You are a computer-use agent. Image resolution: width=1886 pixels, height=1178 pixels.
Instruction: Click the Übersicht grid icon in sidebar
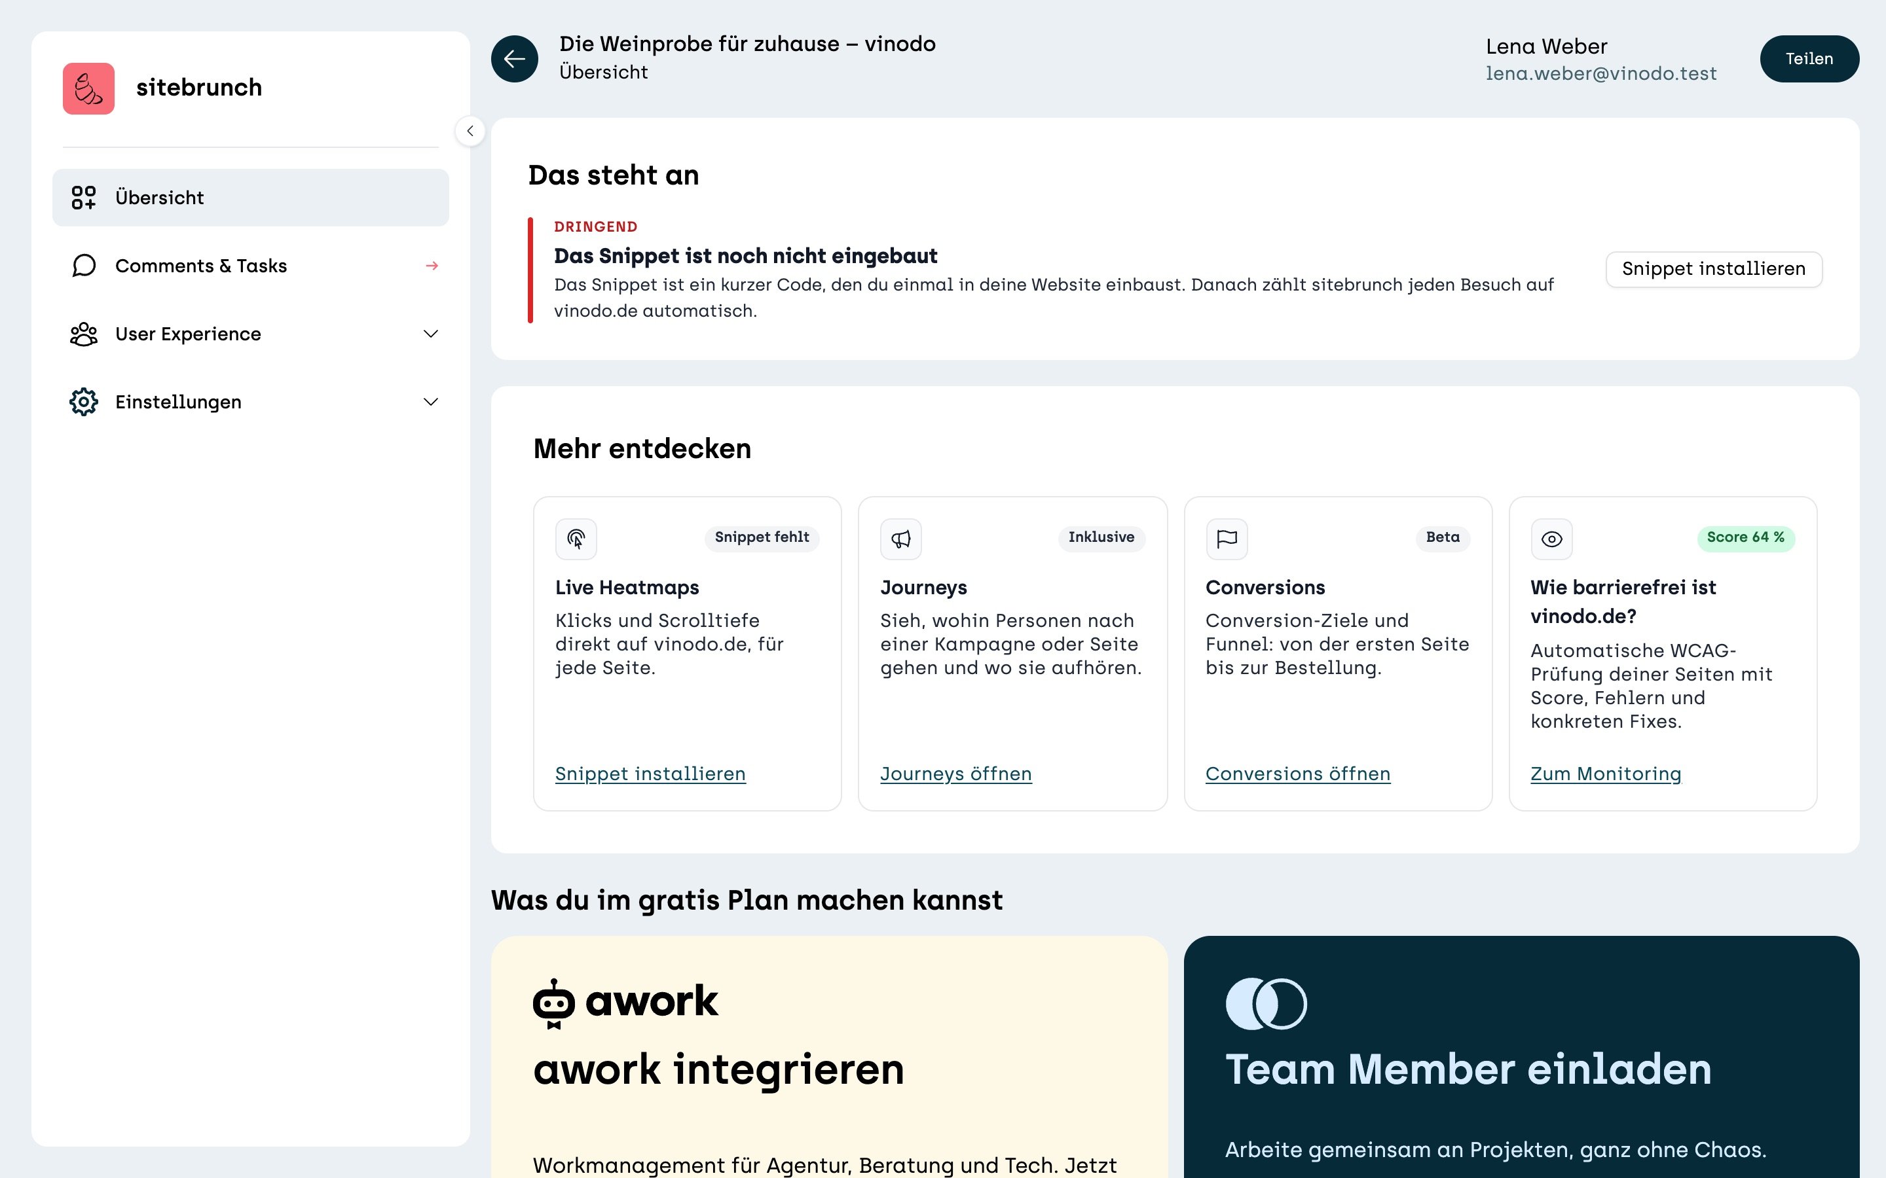point(83,198)
